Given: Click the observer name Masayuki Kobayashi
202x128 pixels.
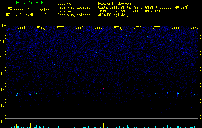Looking at the screenshot, I should [x=115, y=4].
